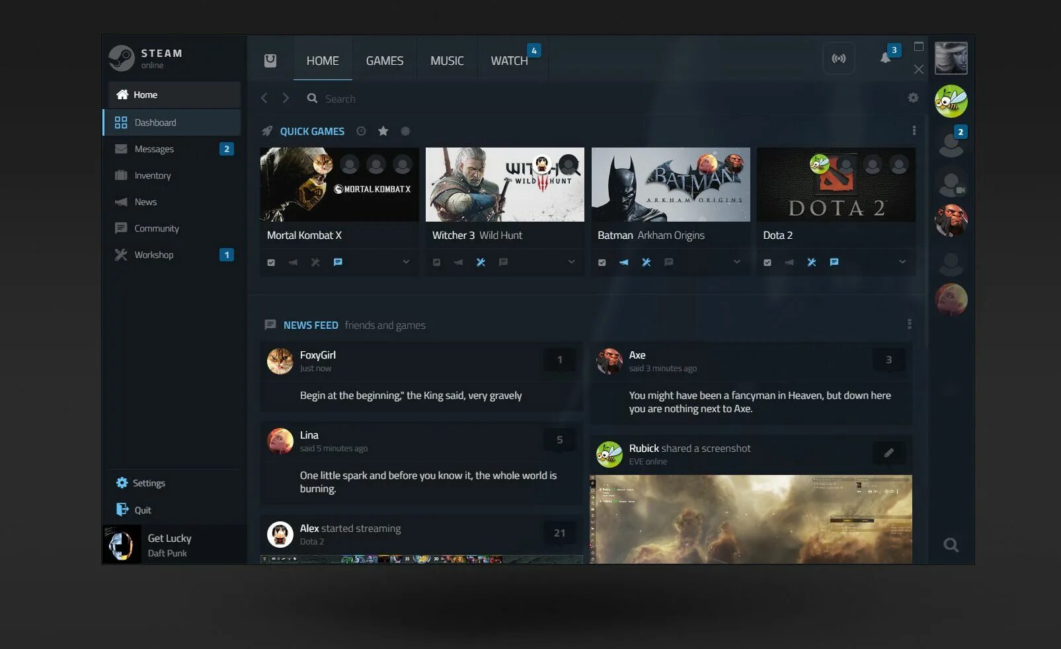Toggle Dota 2 checkbox

767,263
